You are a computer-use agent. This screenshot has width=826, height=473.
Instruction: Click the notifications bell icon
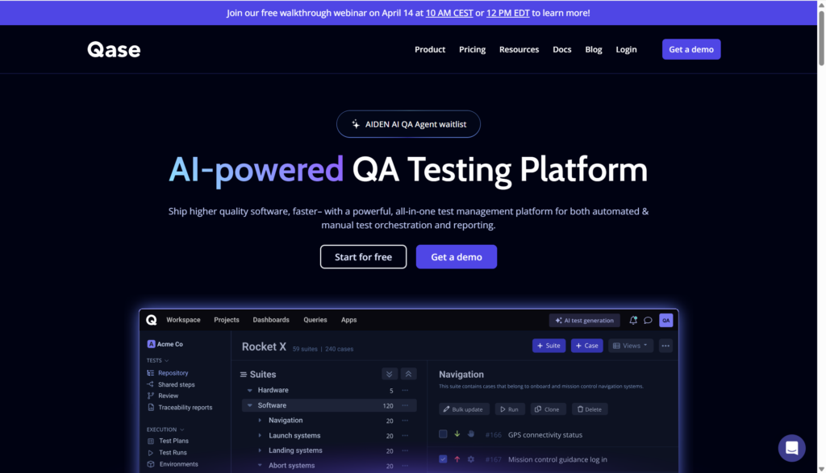pos(633,320)
